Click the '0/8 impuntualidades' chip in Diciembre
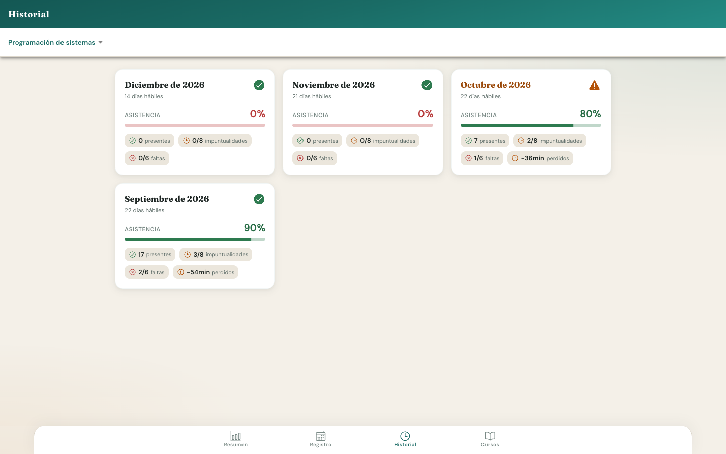The height and width of the screenshot is (454, 726). [215, 141]
